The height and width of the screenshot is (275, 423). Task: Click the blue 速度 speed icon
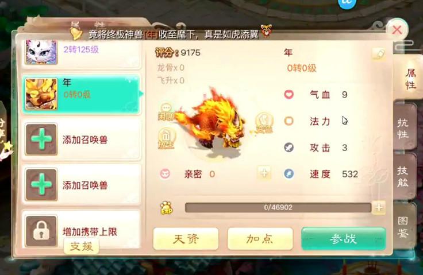coord(289,174)
